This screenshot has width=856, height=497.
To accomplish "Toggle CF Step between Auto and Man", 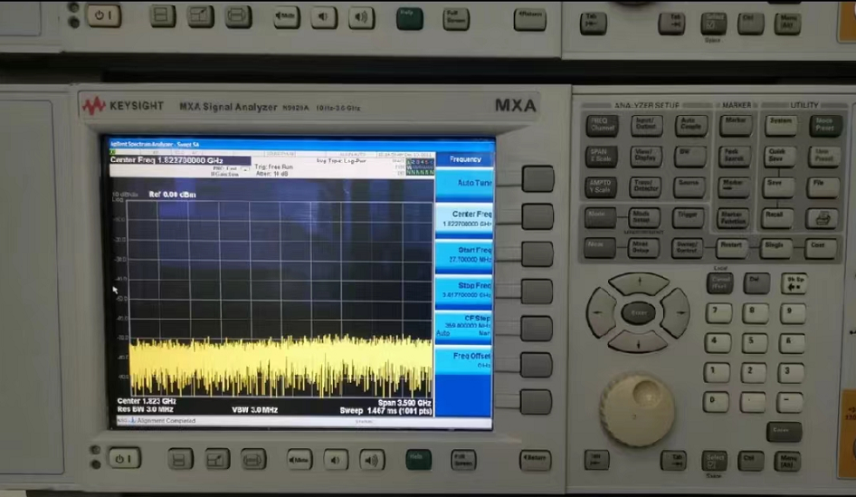I will 465,325.
